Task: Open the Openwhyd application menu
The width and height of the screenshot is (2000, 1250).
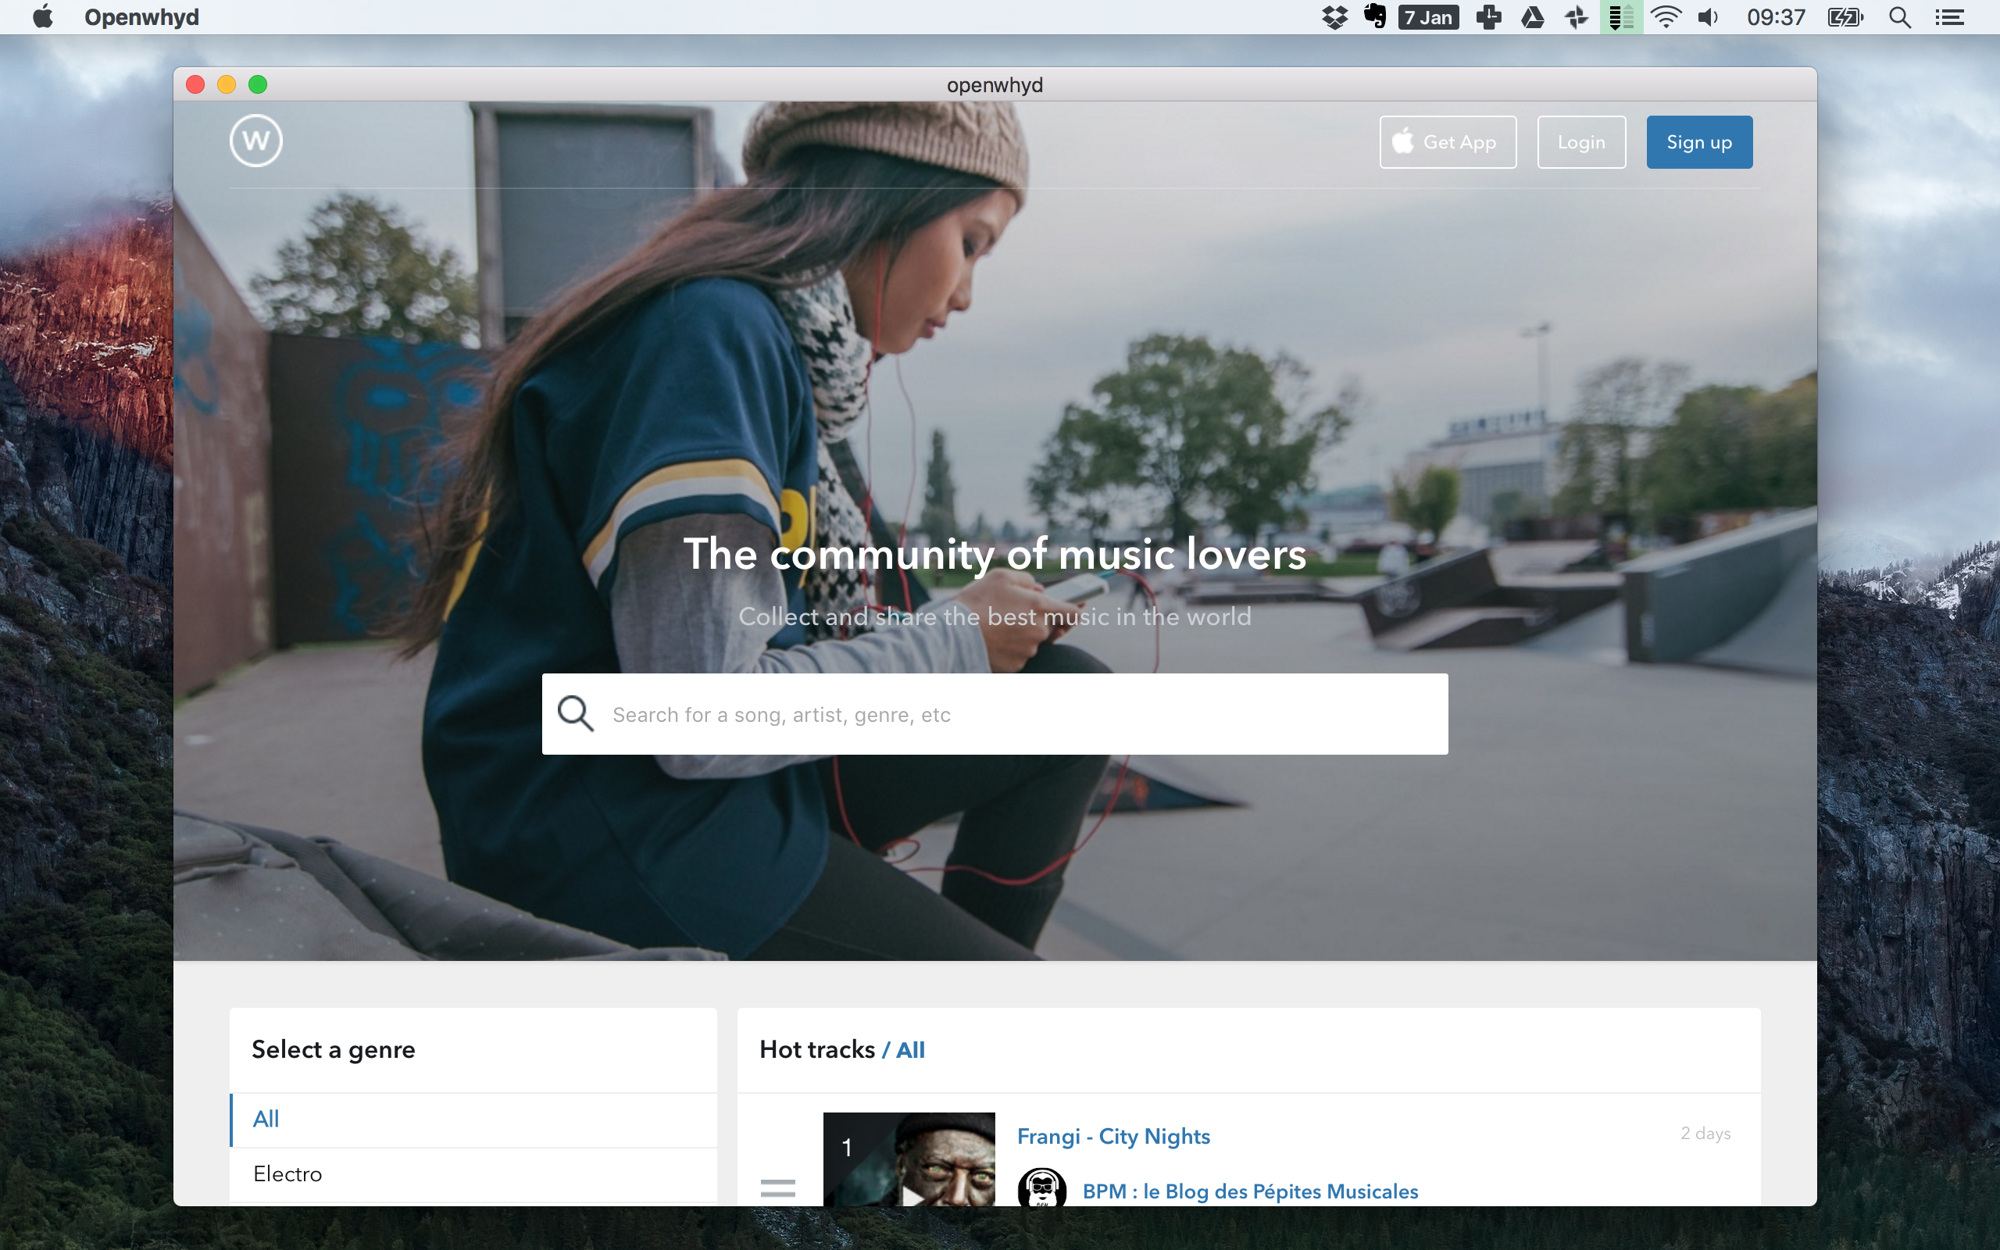Action: pyautogui.click(x=141, y=17)
